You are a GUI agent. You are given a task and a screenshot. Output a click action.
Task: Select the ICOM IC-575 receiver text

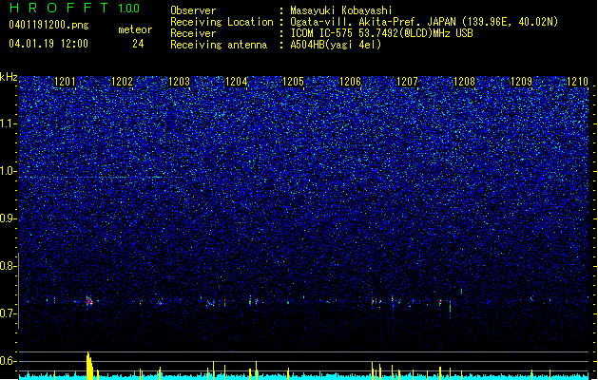pos(382,33)
